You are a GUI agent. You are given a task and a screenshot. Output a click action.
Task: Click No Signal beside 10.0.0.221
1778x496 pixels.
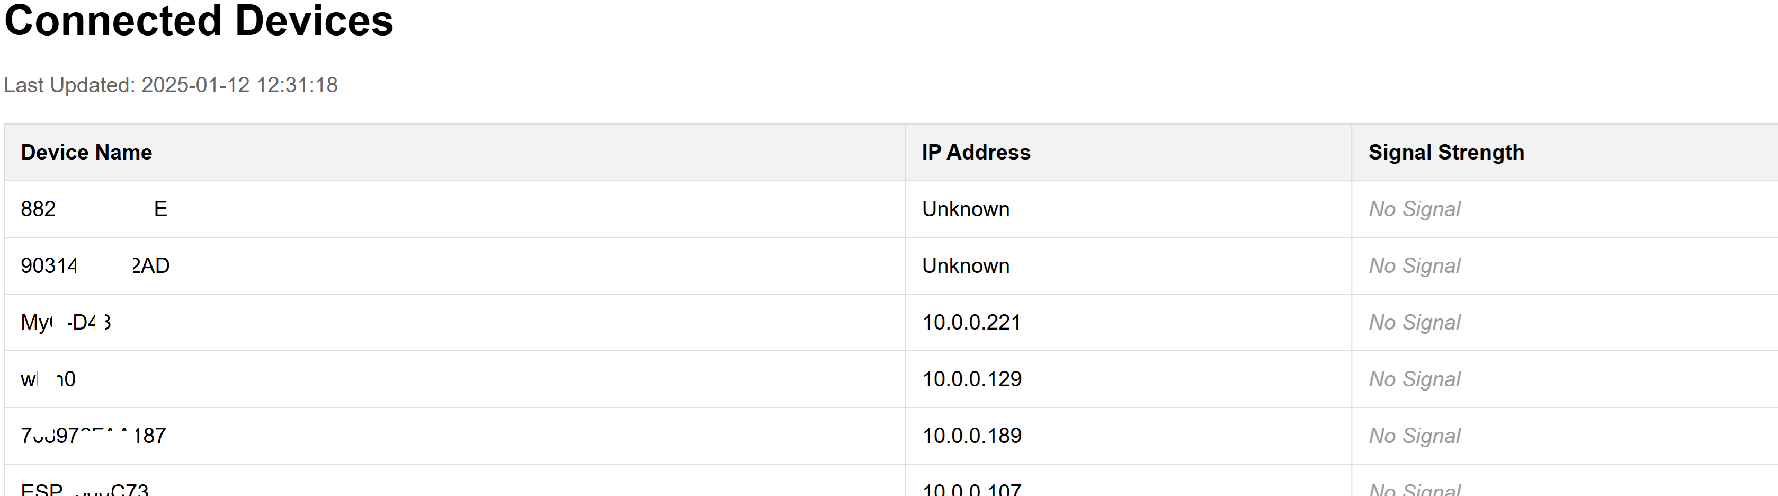click(1414, 322)
